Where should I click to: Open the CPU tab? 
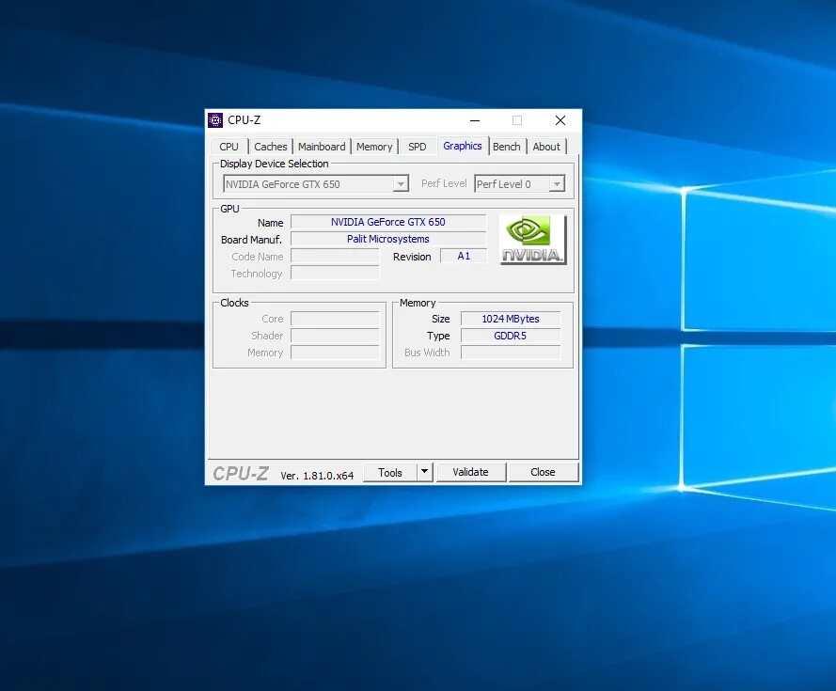pos(229,147)
